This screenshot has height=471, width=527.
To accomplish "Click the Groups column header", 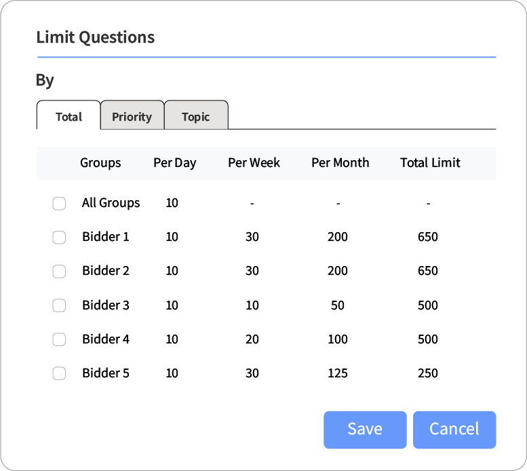I will click(x=100, y=163).
